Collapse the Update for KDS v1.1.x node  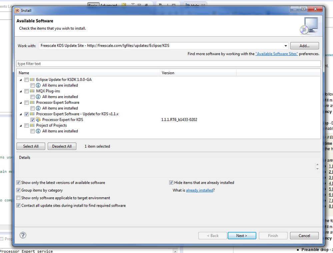[21, 114]
